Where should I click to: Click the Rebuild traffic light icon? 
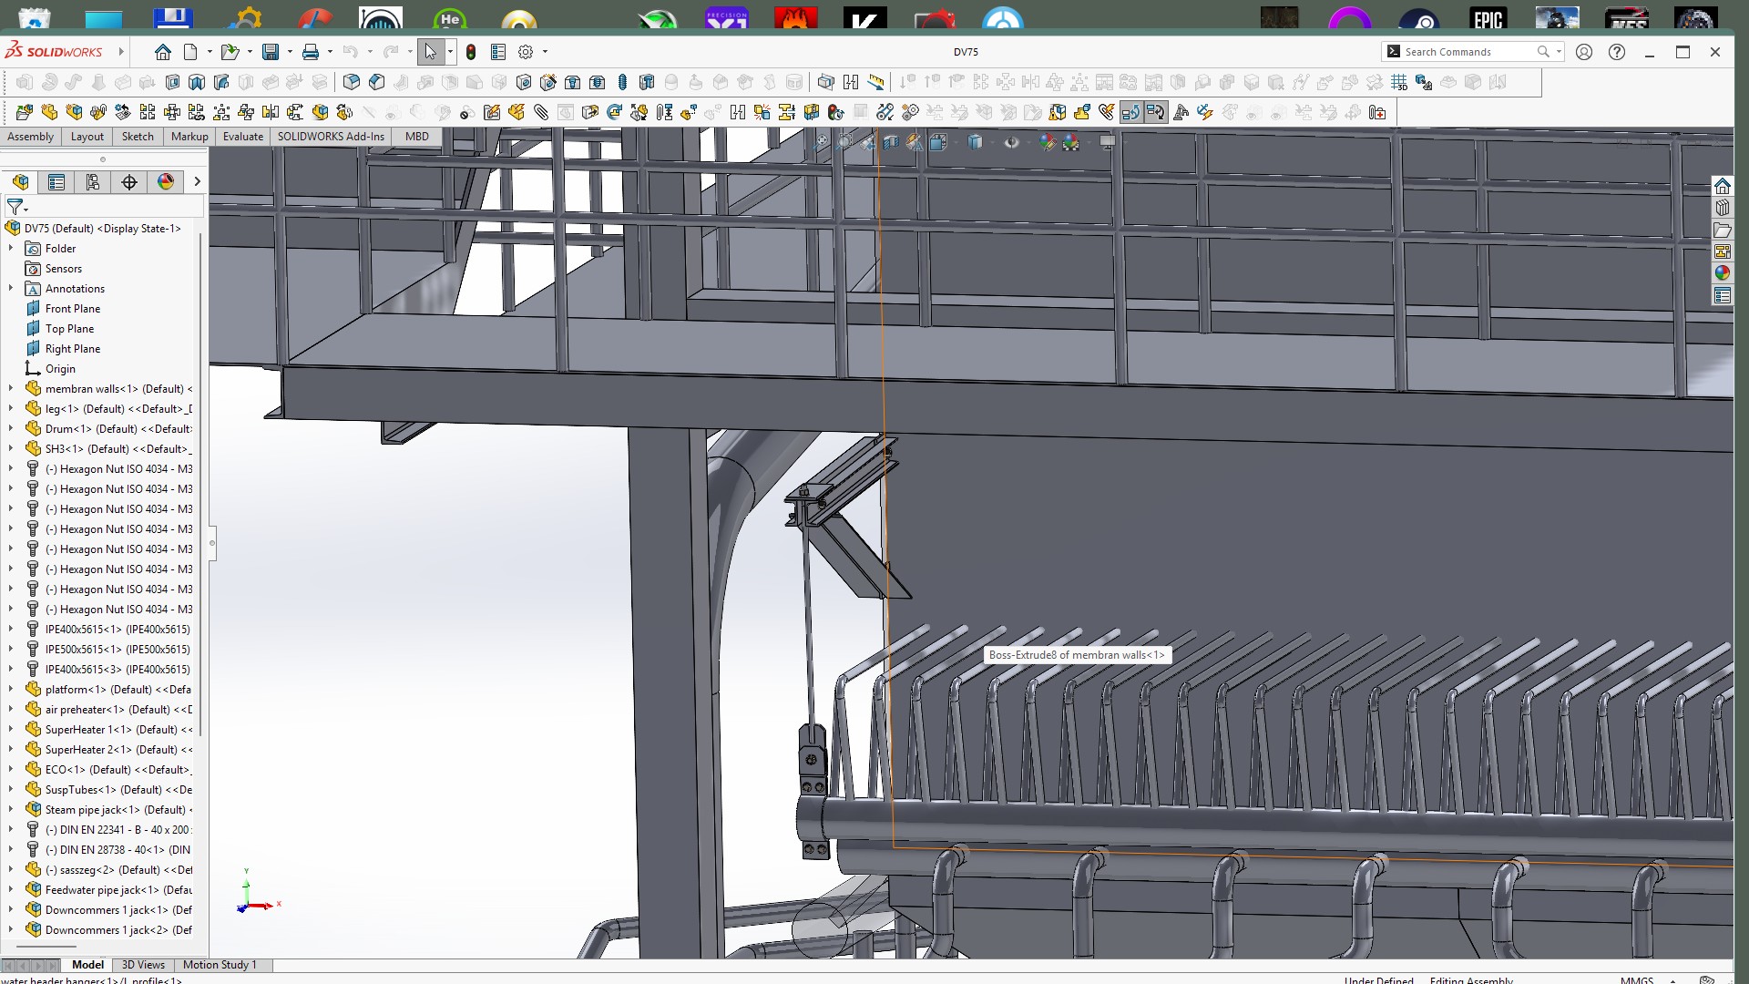click(471, 52)
